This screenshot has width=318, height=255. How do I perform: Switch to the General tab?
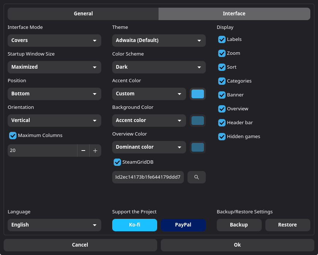tap(83, 14)
